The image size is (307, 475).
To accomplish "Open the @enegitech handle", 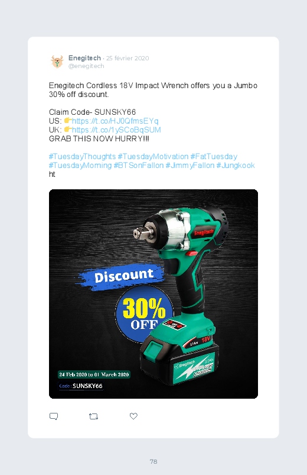I will click(x=86, y=66).
